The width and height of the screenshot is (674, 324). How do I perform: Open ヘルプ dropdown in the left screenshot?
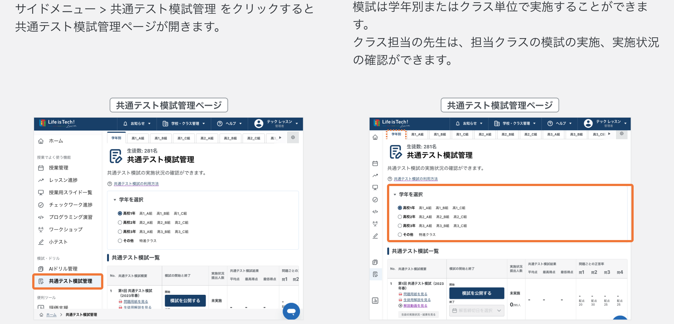pyautogui.click(x=229, y=124)
